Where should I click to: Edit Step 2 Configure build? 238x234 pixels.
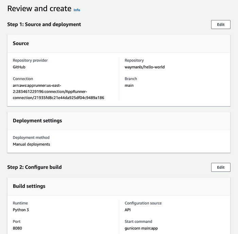click(x=221, y=167)
